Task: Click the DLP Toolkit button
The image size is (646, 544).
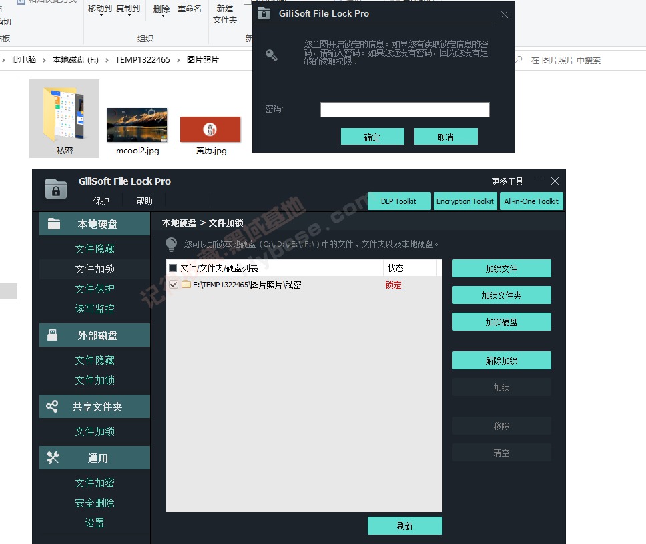Action: tap(399, 201)
